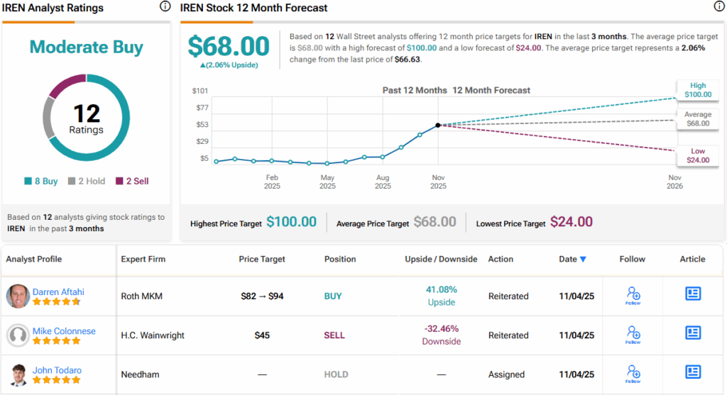Sort table by Date column arrow
This screenshot has height=395, width=727.
pos(583,260)
